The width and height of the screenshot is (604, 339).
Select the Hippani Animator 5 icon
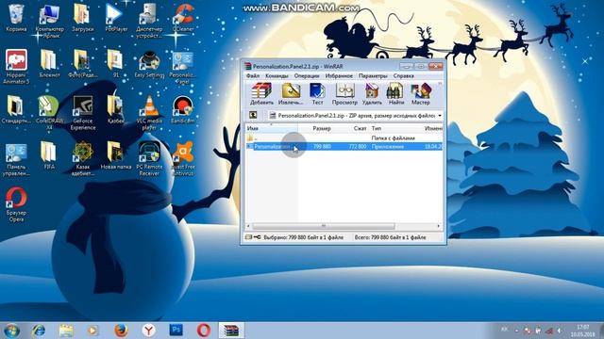point(16,67)
